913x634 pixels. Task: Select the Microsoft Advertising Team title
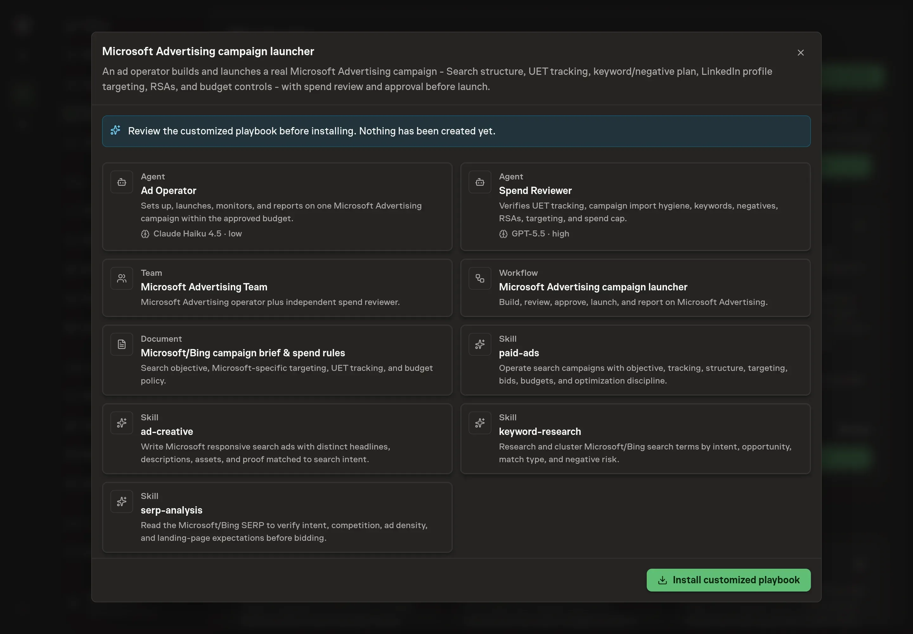pos(204,287)
